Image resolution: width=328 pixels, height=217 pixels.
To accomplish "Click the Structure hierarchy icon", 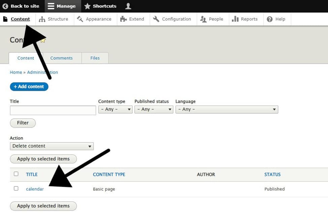I will (42, 19).
